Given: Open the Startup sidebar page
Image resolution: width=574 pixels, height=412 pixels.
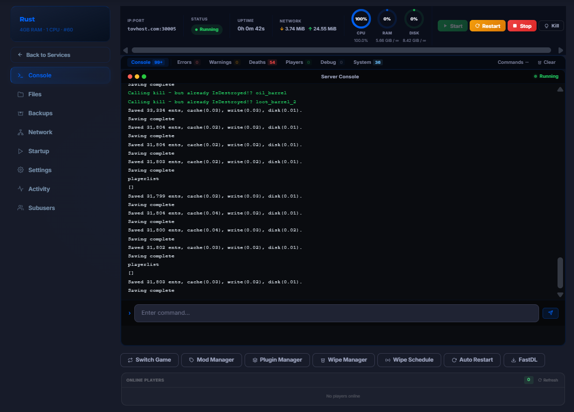Looking at the screenshot, I should point(38,151).
